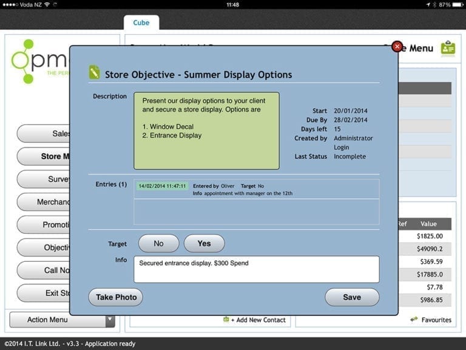Tap the location arrow in status bar
Image resolution: width=466 pixels, height=350 pixels.
428,4
